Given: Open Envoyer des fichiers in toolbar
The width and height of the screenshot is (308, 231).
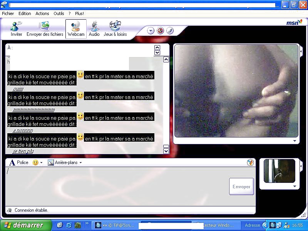Looking at the screenshot, I should click(45, 29).
